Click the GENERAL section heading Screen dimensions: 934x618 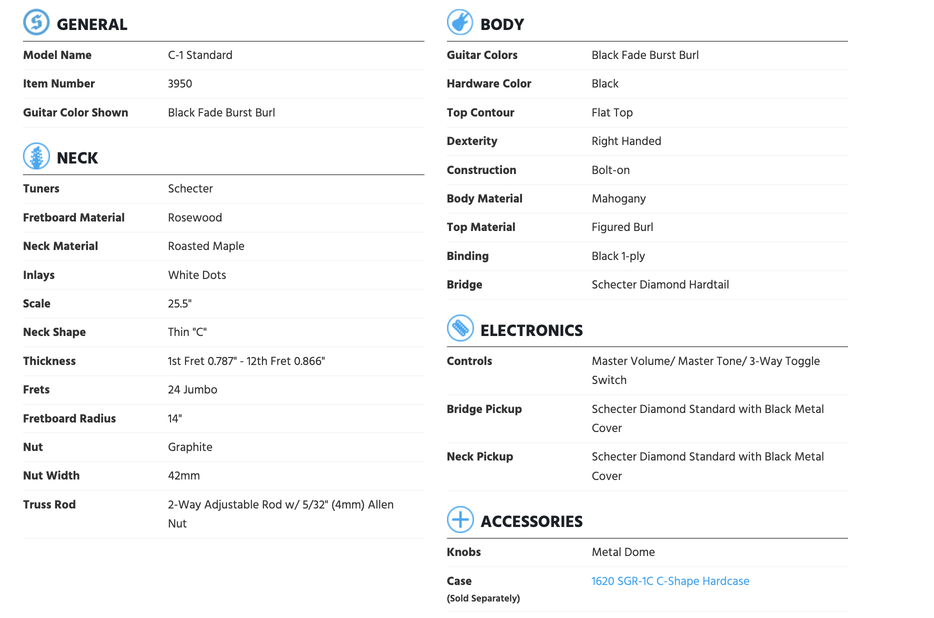[92, 24]
